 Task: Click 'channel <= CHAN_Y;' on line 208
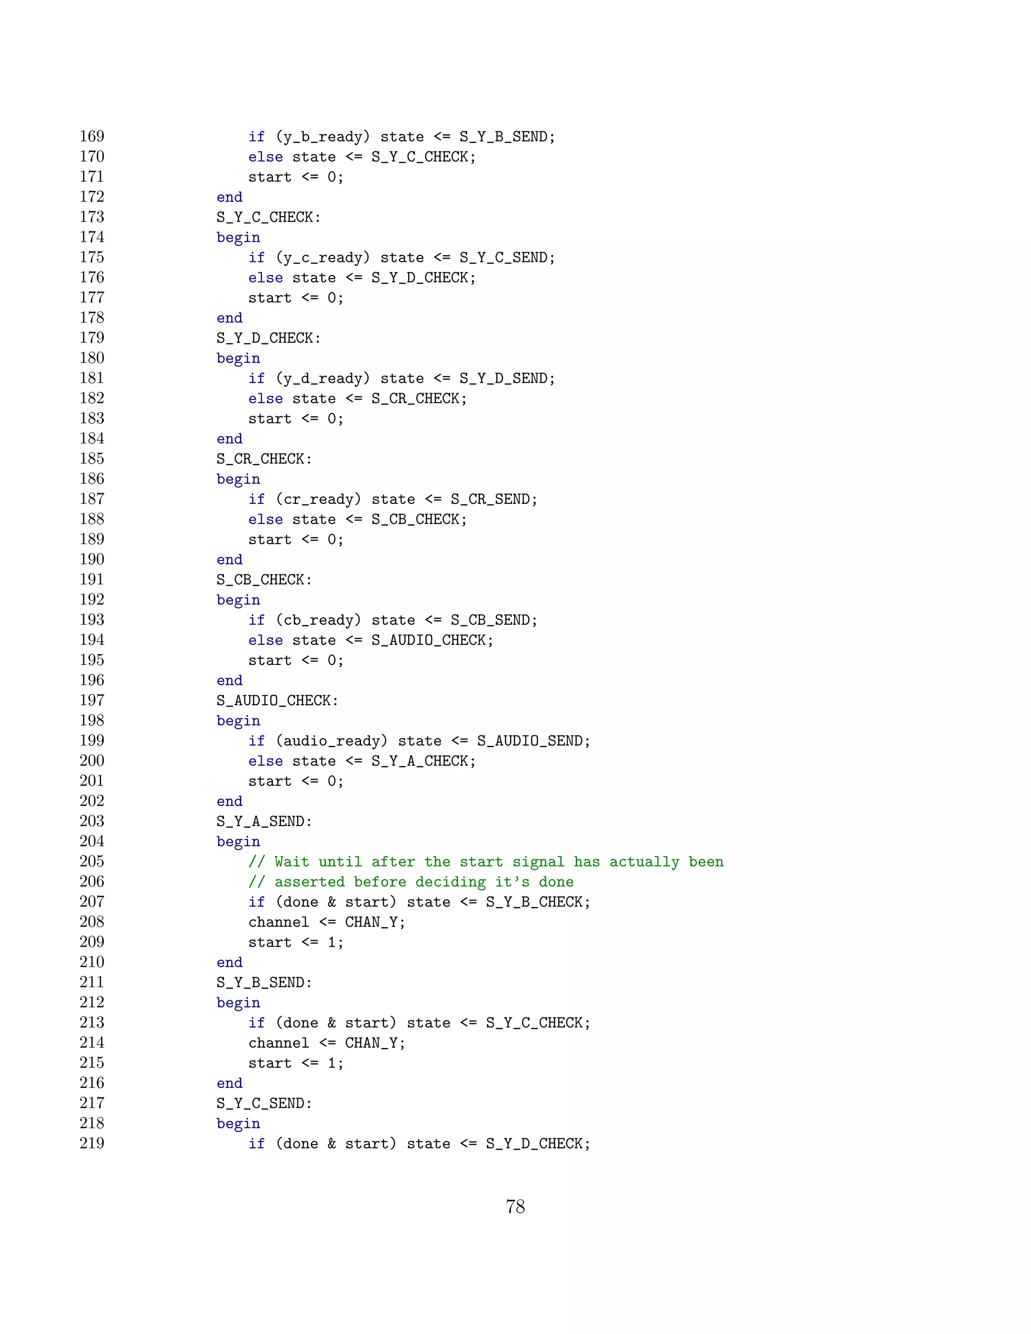[x=327, y=922]
